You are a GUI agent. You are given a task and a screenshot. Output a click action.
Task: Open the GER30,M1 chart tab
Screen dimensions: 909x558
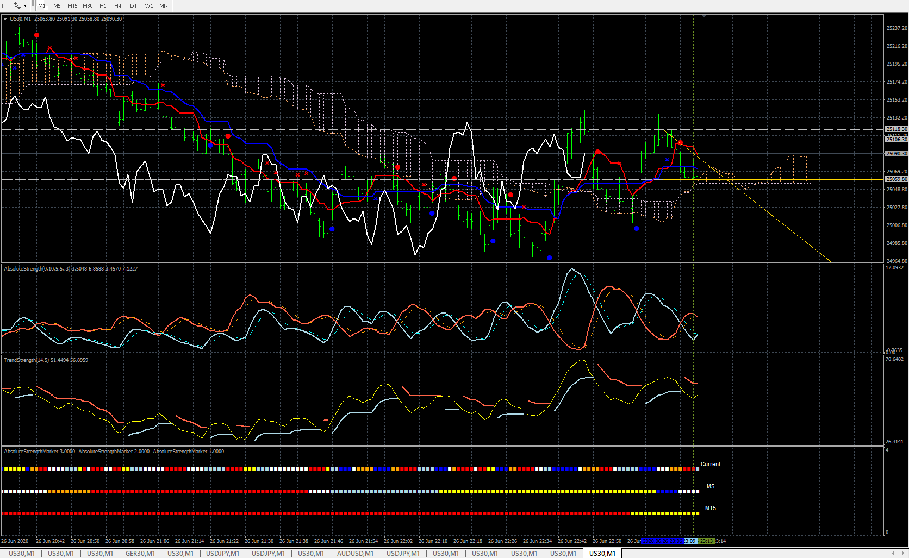point(140,553)
